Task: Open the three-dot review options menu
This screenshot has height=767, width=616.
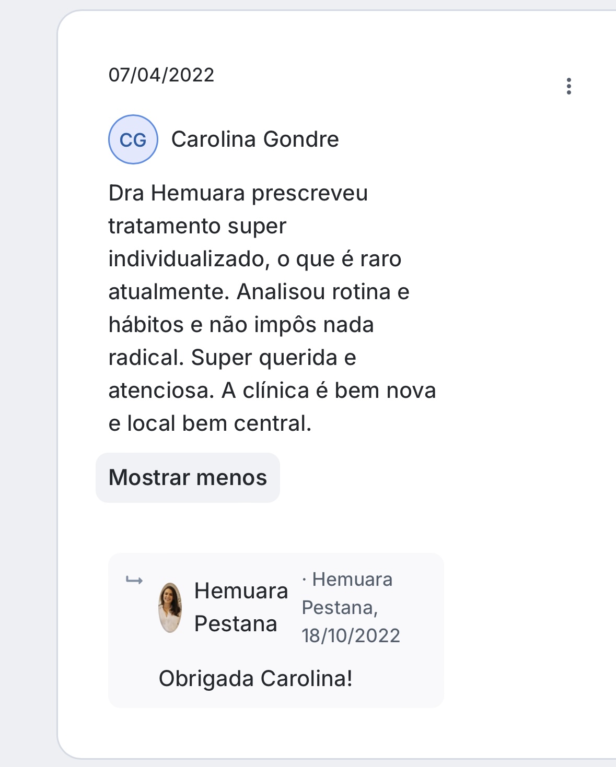Action: 568,86
